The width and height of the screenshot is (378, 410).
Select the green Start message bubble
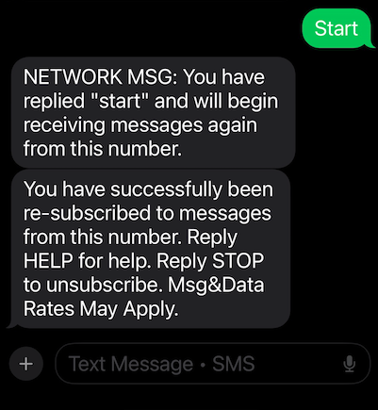pyautogui.click(x=337, y=28)
